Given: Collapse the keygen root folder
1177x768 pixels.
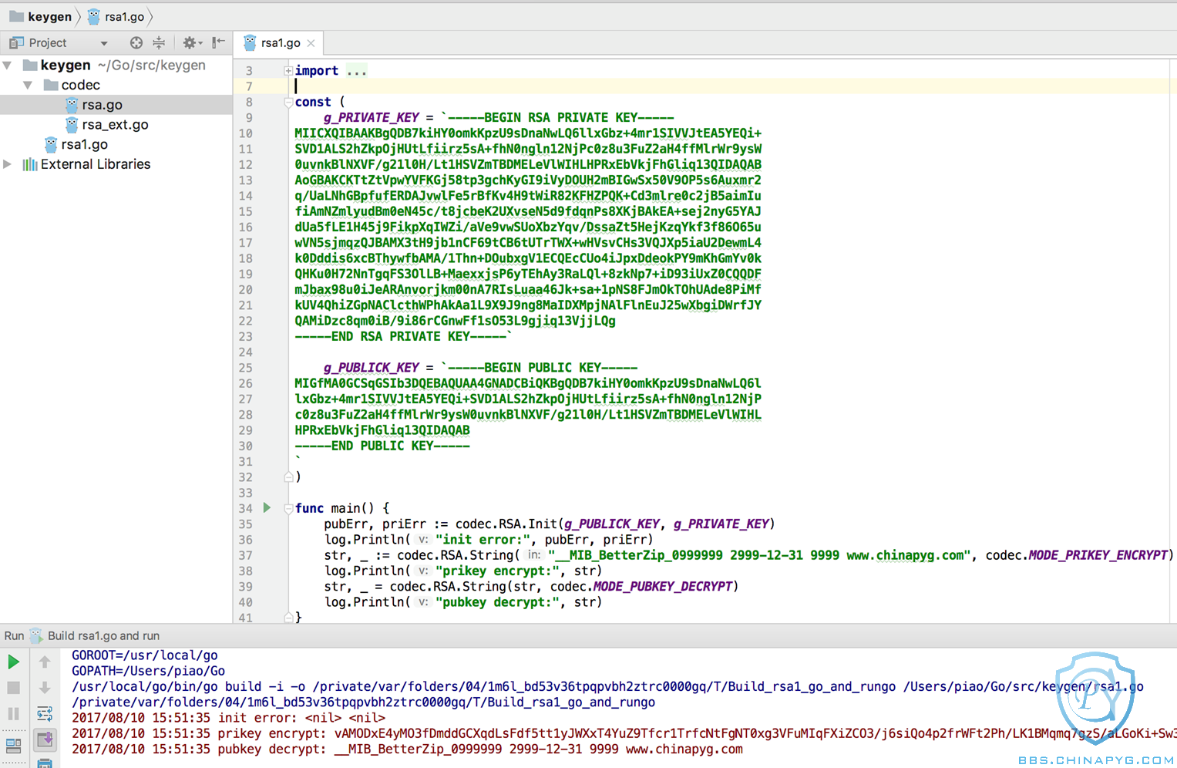Looking at the screenshot, I should tap(8, 66).
